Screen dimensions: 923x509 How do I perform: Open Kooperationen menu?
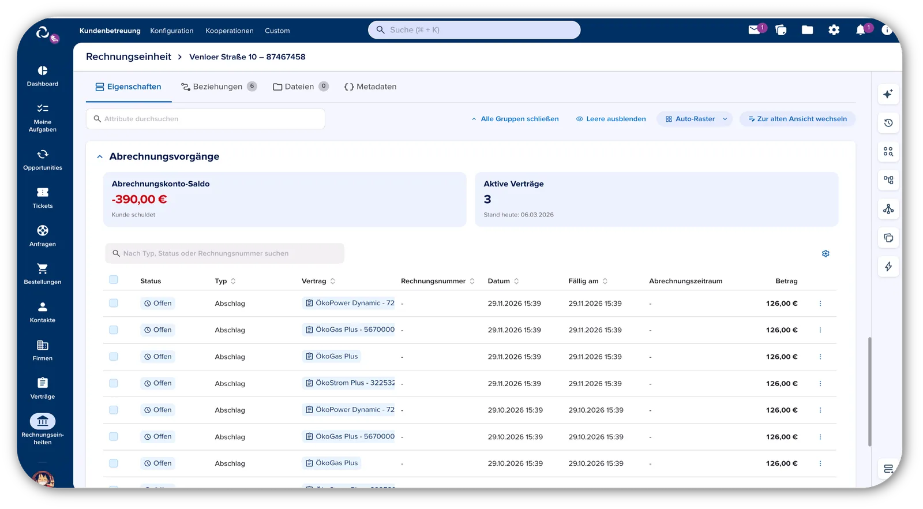(230, 31)
